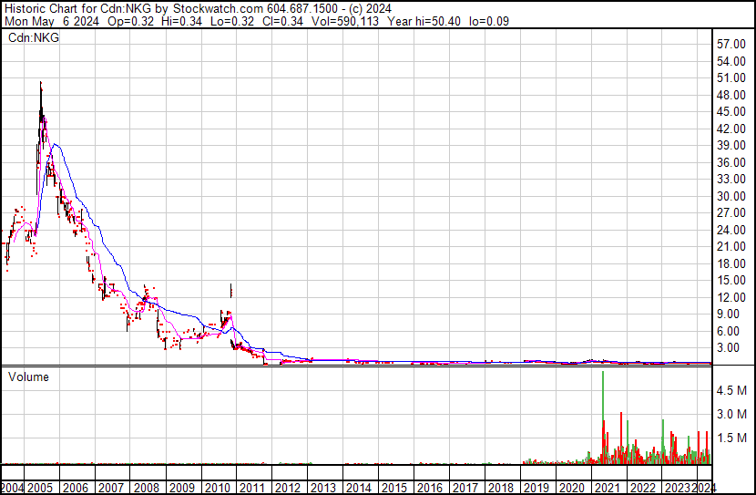The image size is (756, 495).
Task: Click the blue moving average peak near 39
Action: (56, 144)
